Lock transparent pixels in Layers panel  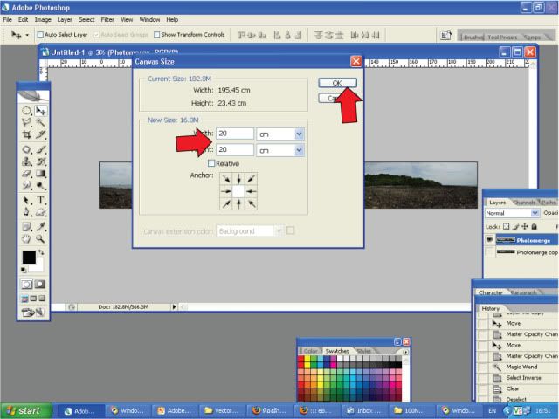click(x=507, y=227)
